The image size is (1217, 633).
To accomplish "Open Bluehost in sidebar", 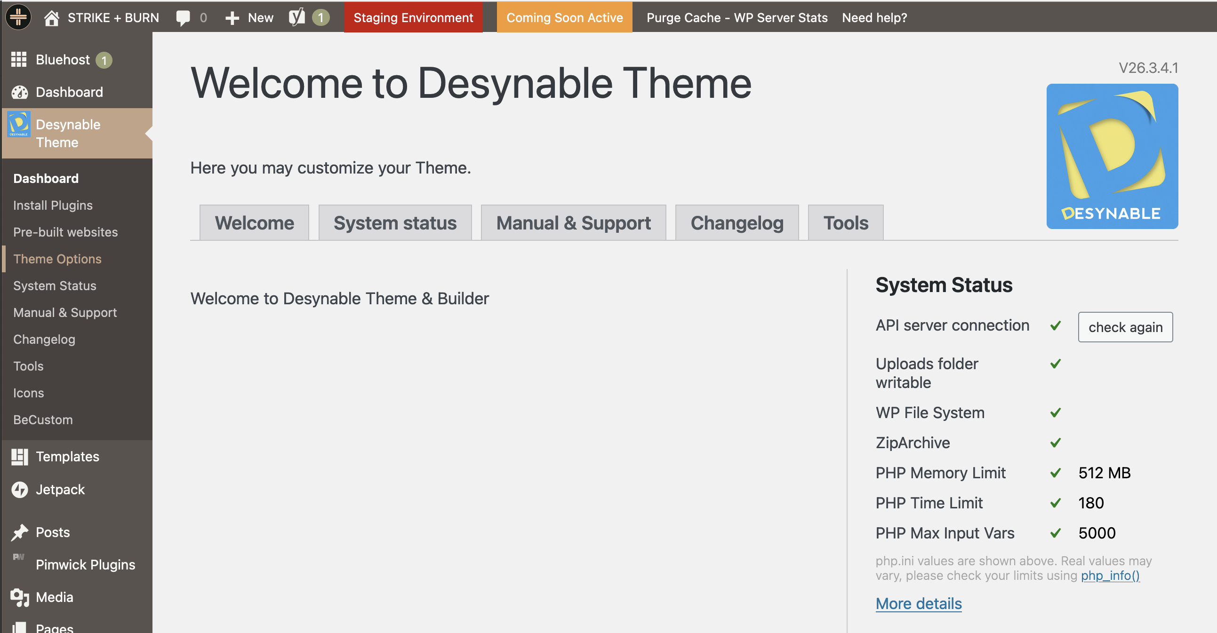I will (x=77, y=60).
